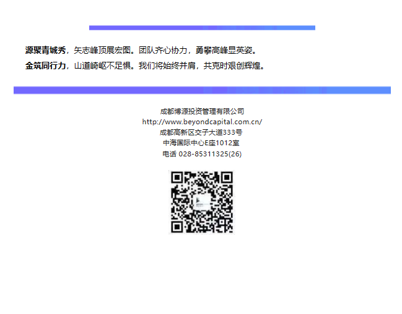Click the short gradient bar above the poem
This screenshot has height=314, width=402.
pos(202,27)
